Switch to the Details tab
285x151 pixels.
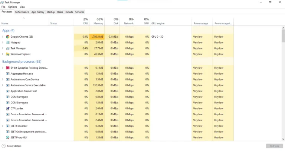69,12
